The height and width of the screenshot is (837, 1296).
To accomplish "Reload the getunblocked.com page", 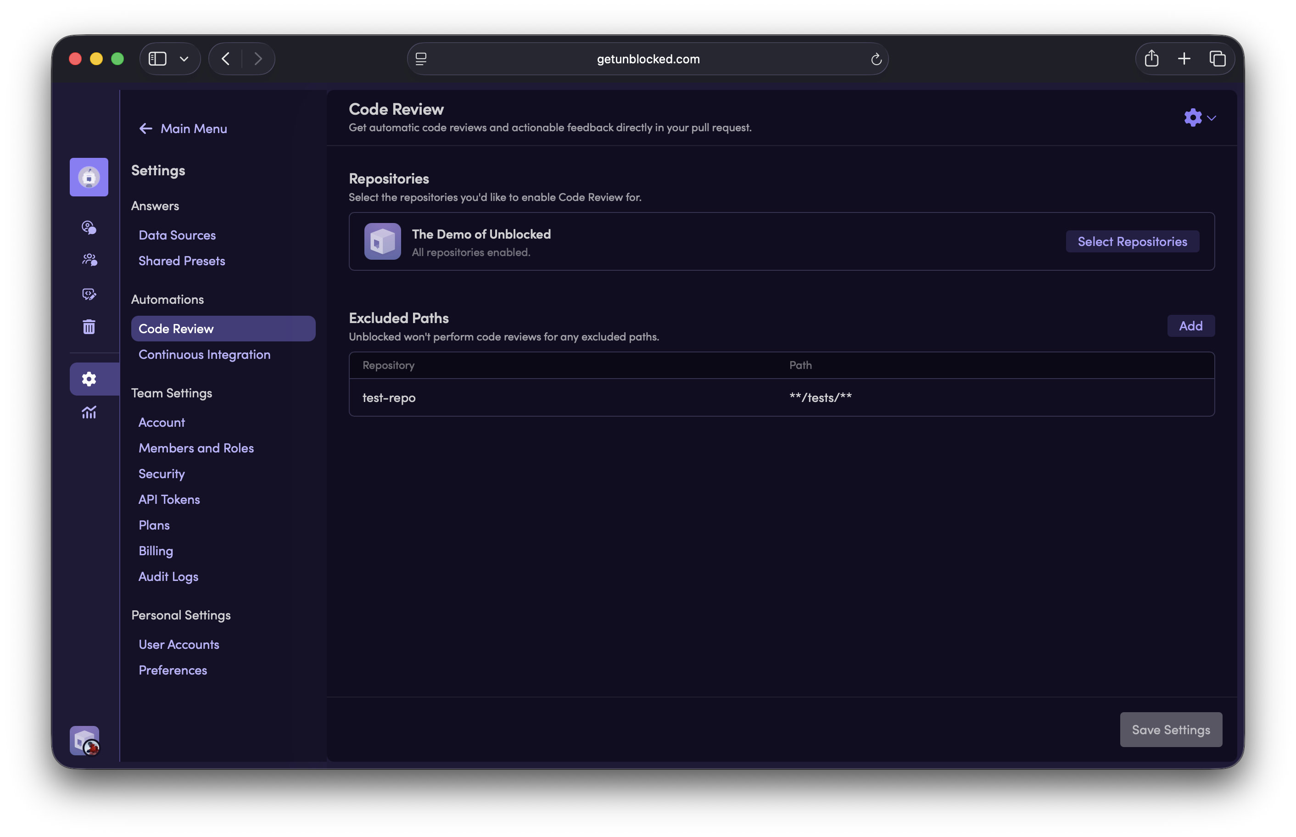I will point(876,59).
